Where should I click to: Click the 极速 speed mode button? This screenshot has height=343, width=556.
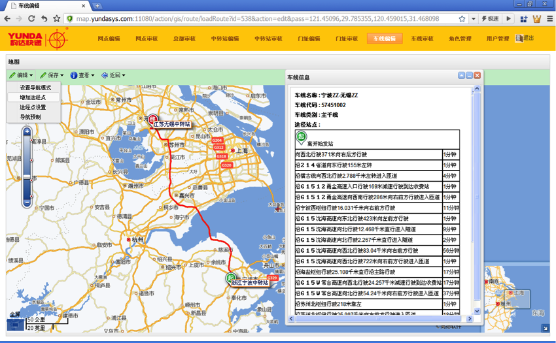490,19
